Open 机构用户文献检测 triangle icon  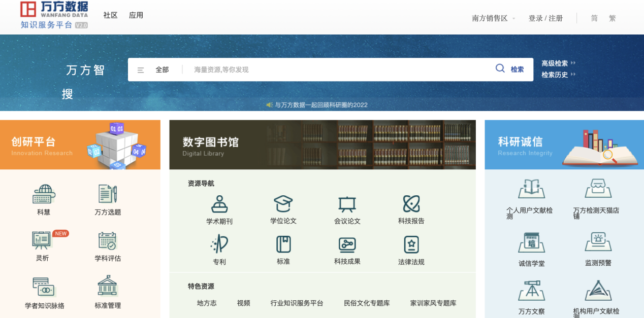[x=598, y=290]
